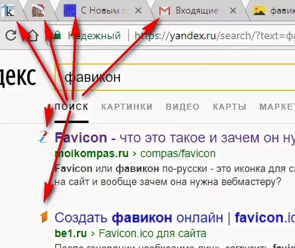Click snippet text "Favicon или фавикон по-русски"
The width and height of the screenshot is (295, 248).
[x=131, y=169]
